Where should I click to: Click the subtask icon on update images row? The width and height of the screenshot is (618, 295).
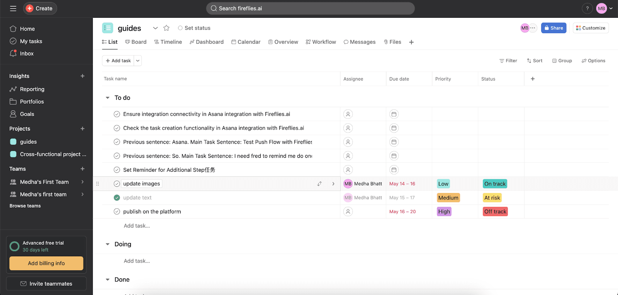click(x=319, y=184)
